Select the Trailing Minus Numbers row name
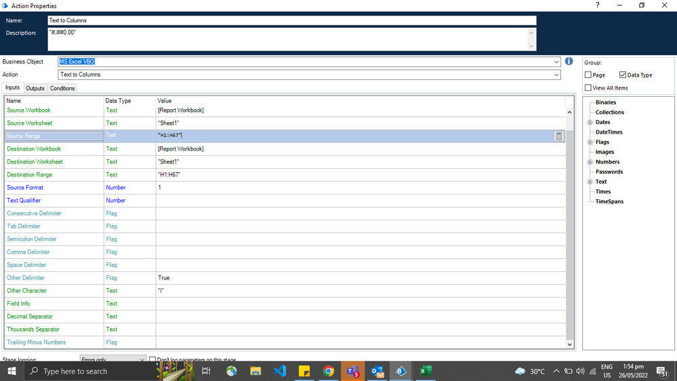Screen dimensions: 677x381 (37, 342)
